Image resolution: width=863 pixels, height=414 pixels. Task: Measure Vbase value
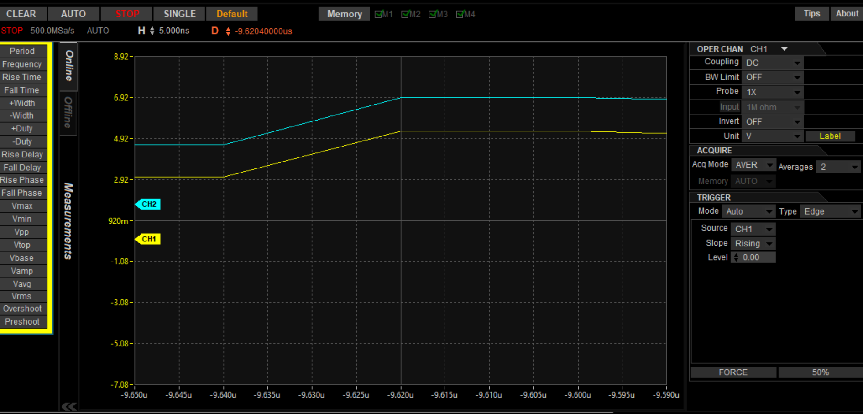(x=23, y=258)
